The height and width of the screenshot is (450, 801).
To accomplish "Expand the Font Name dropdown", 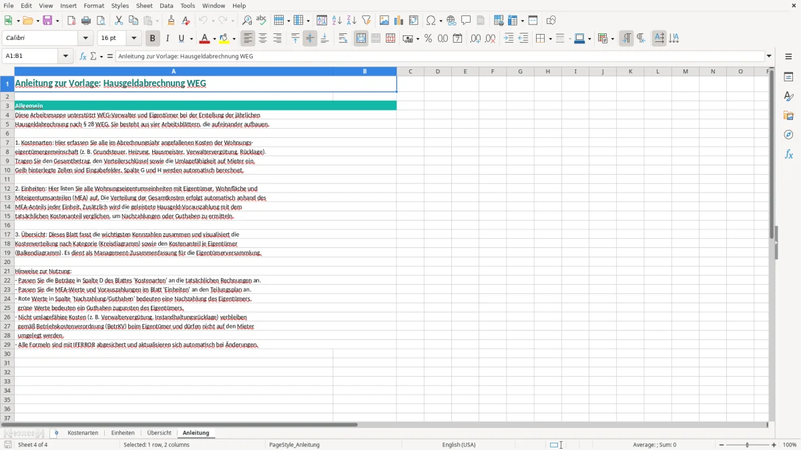I will [x=85, y=39].
